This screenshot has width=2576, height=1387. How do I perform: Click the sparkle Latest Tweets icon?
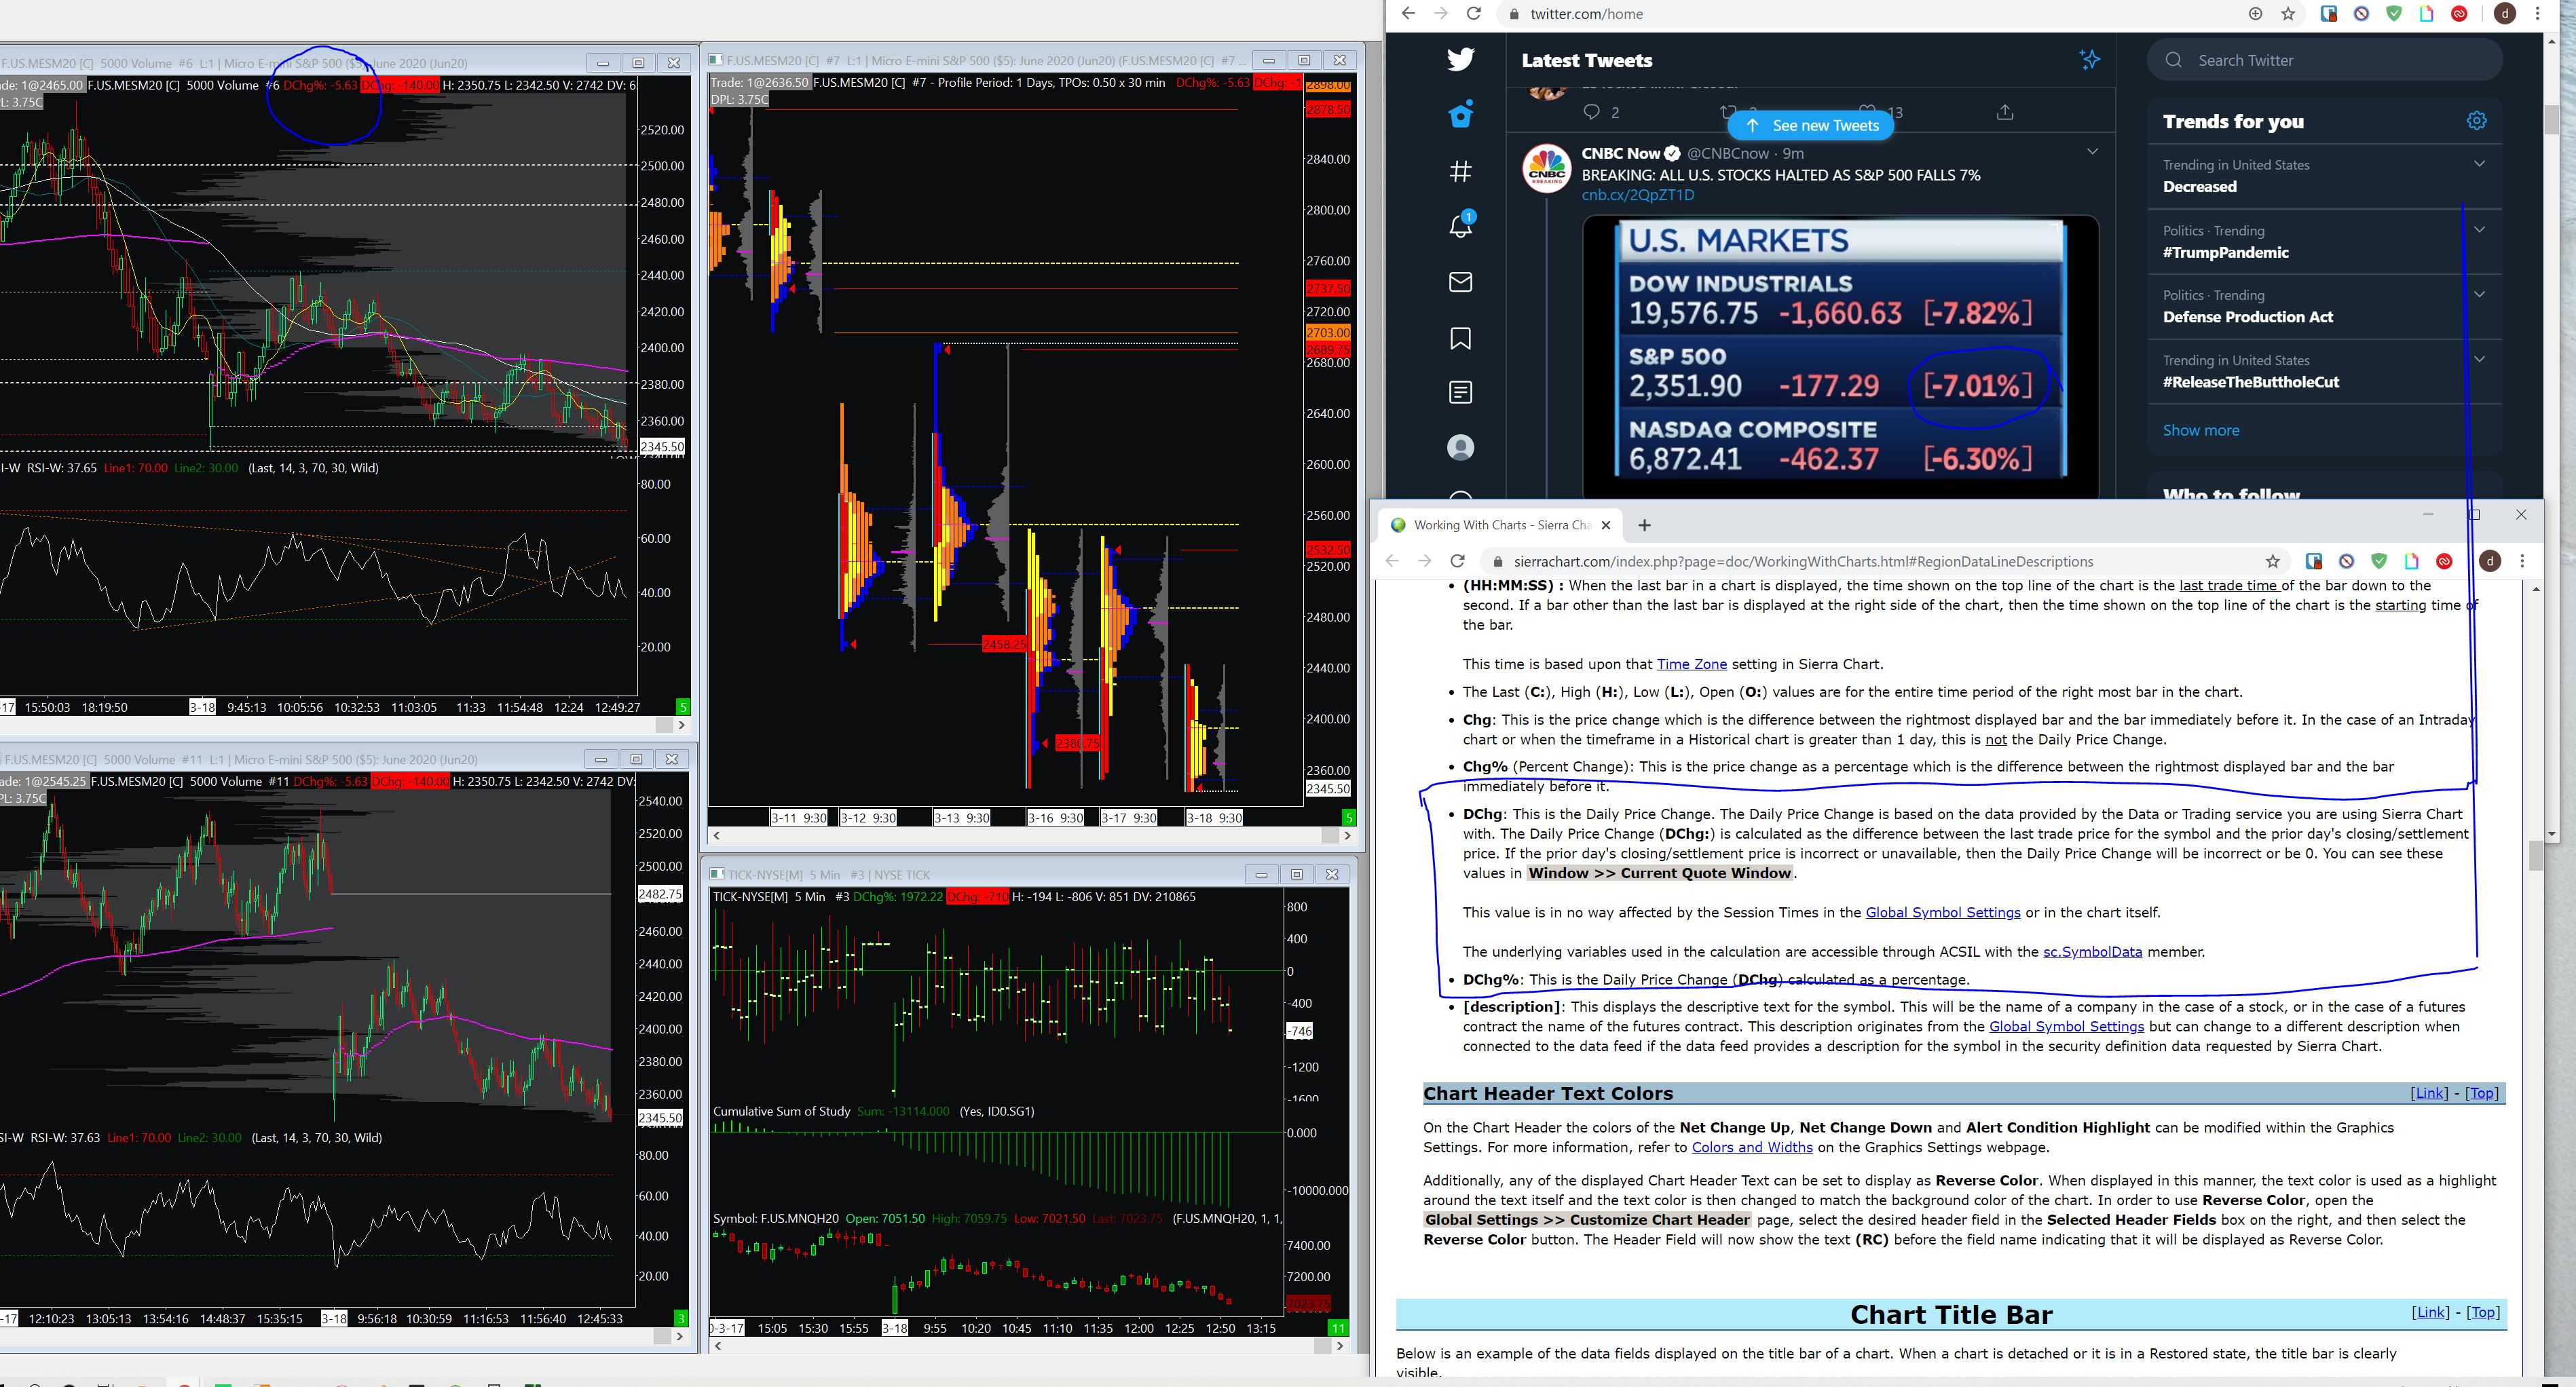2089,60
